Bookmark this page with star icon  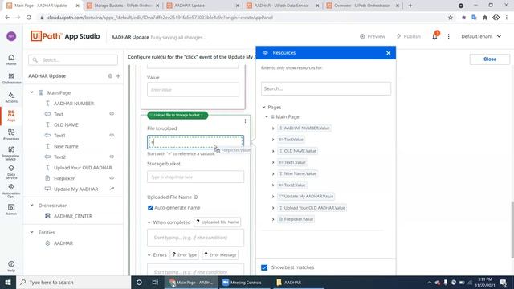pyautogui.click(x=451, y=18)
